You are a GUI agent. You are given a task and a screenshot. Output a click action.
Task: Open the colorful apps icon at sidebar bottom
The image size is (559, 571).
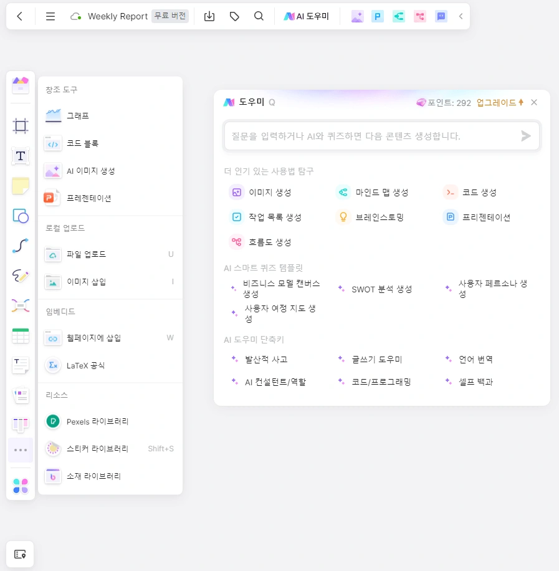click(x=21, y=486)
